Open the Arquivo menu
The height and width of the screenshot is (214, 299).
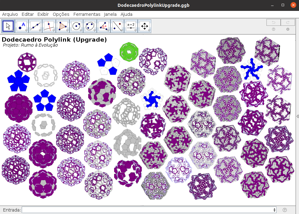pyautogui.click(x=10, y=14)
